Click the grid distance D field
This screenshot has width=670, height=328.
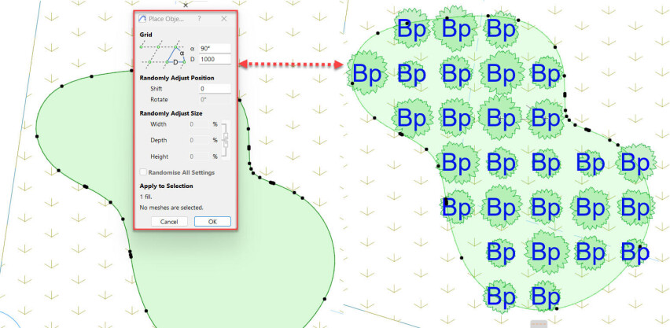215,60
